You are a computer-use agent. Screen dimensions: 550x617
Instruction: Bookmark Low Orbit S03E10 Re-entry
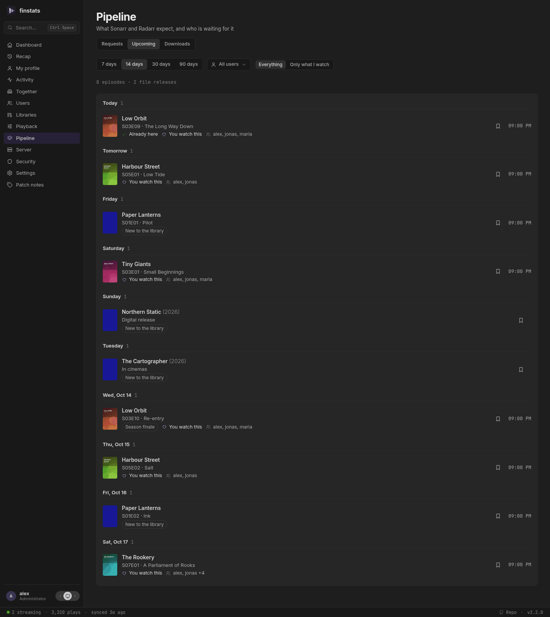[x=498, y=419]
